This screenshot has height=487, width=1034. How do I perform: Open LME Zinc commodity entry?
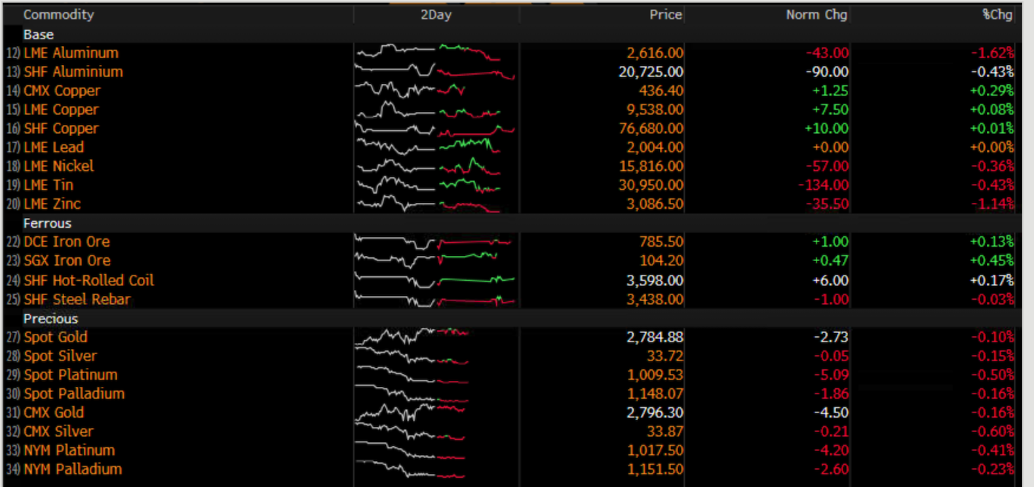(x=52, y=204)
